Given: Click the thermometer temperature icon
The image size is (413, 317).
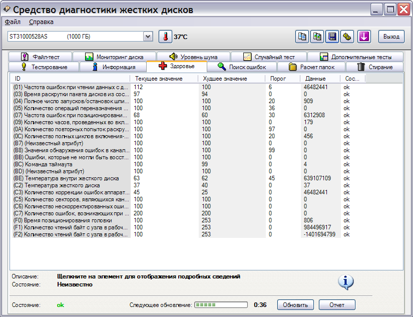Looking at the screenshot, I should point(165,37).
